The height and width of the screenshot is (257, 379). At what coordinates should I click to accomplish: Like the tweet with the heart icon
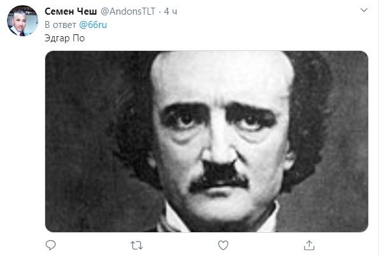[223, 246]
